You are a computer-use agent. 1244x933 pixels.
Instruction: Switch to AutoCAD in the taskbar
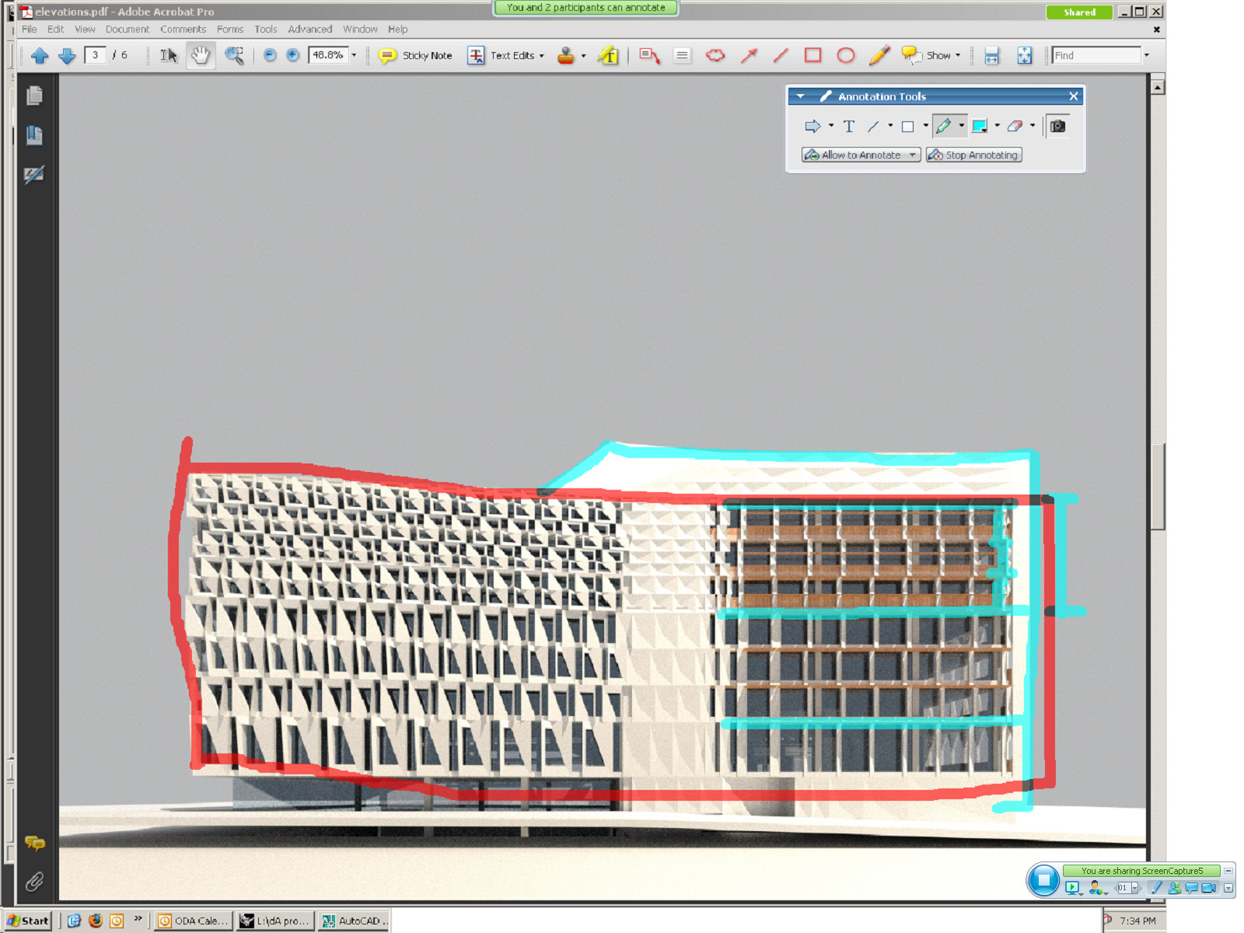(x=354, y=921)
